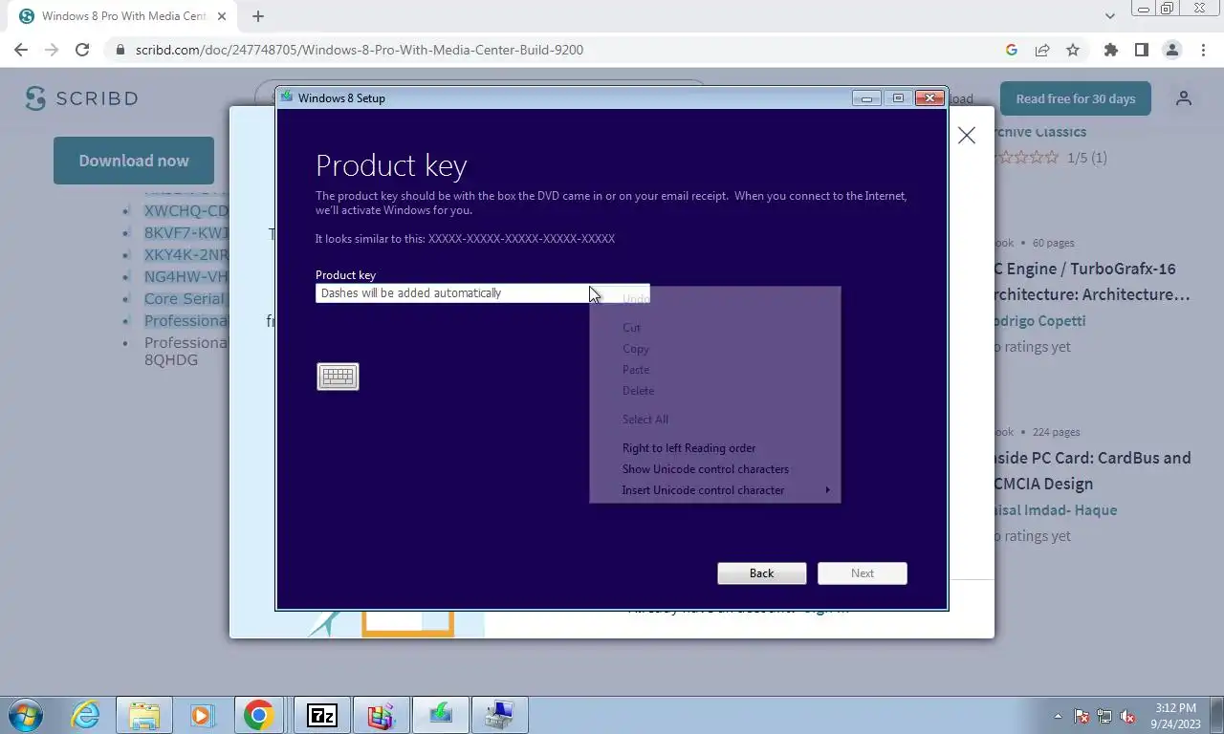The width and height of the screenshot is (1224, 734).
Task: Click the Download now button on Scribd
Action: [134, 161]
